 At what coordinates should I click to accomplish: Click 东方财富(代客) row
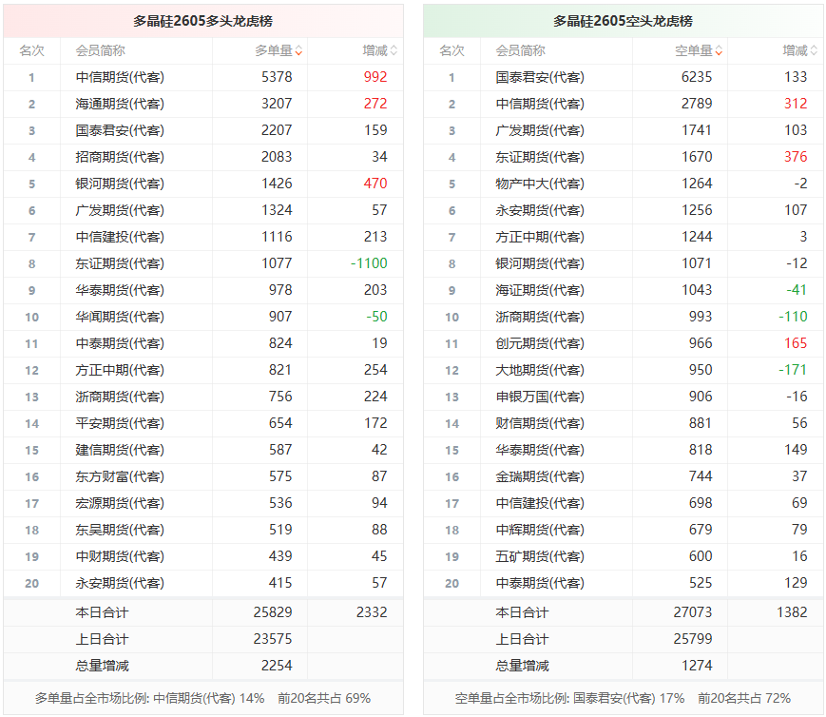tap(203, 476)
